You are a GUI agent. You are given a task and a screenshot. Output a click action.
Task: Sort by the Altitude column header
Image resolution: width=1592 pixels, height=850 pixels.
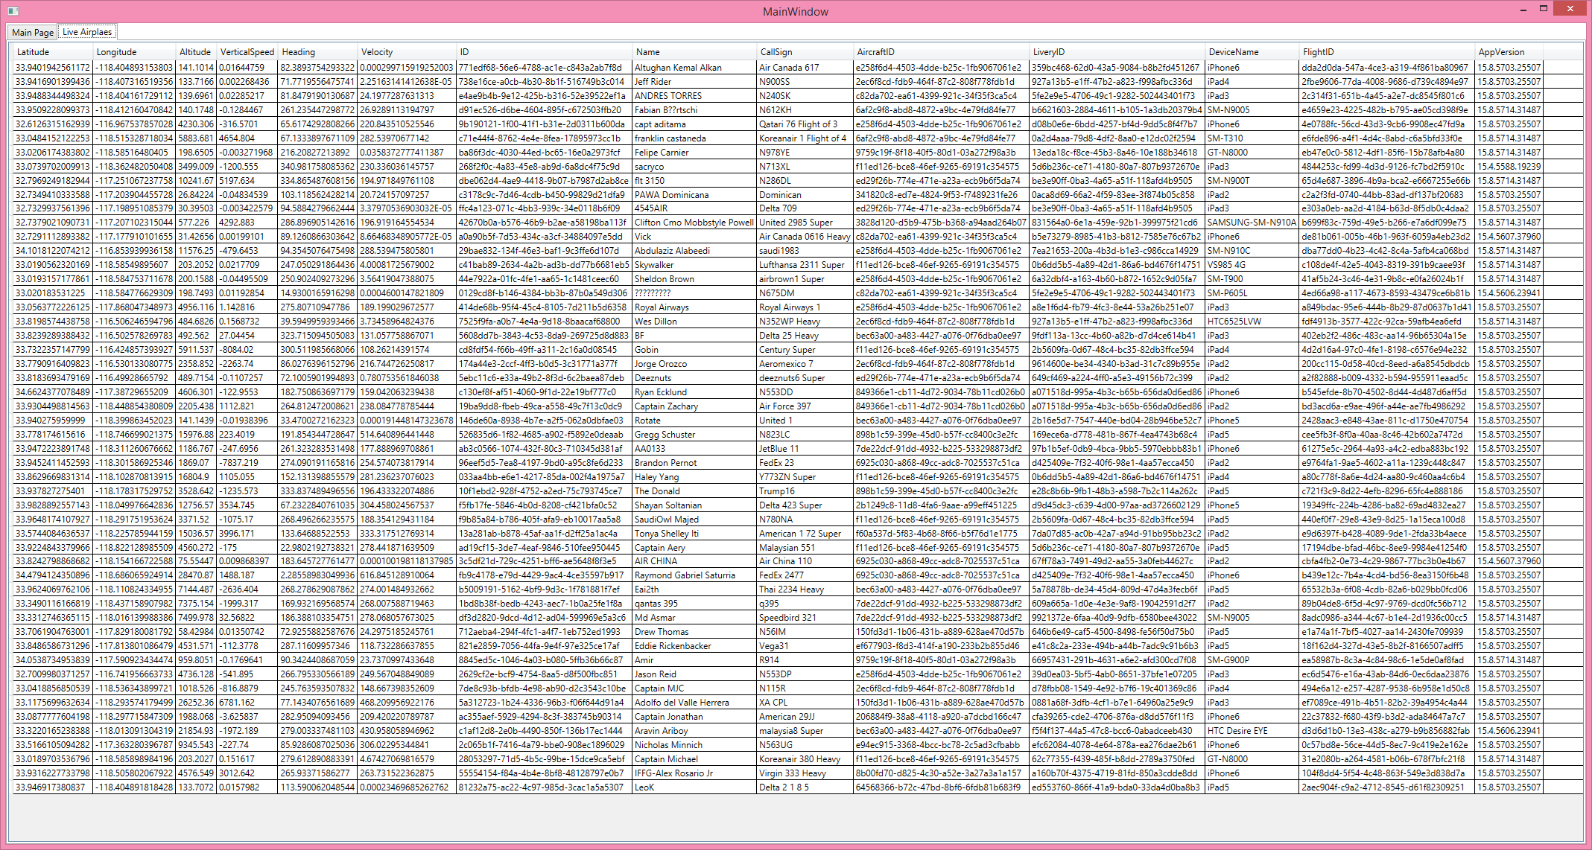pos(195,52)
